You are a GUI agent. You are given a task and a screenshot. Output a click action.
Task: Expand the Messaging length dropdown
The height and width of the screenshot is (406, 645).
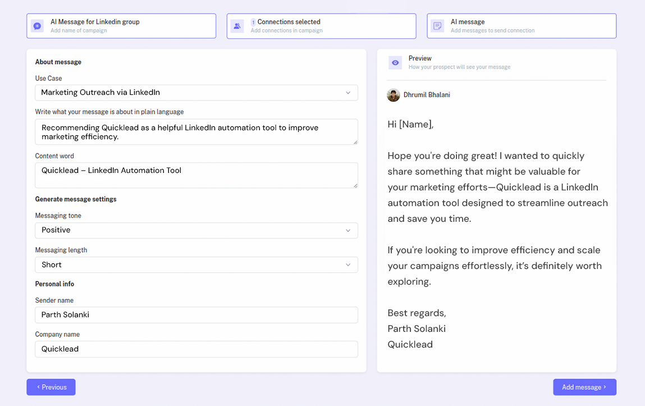(196, 265)
